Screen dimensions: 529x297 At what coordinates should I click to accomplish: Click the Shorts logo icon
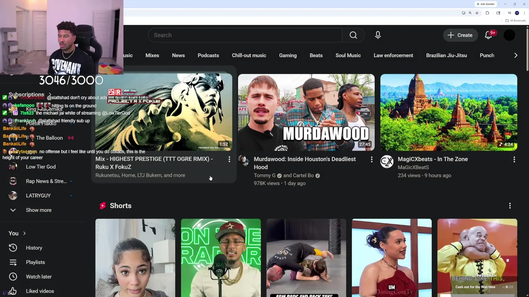(x=102, y=205)
